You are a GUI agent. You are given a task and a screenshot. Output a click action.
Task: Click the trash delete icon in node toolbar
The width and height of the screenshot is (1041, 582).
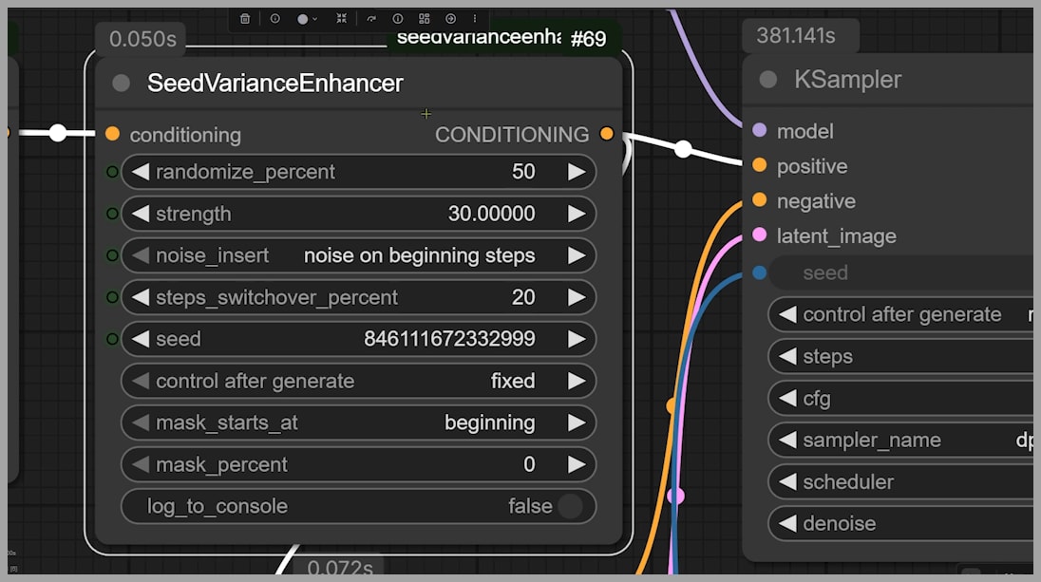point(245,18)
